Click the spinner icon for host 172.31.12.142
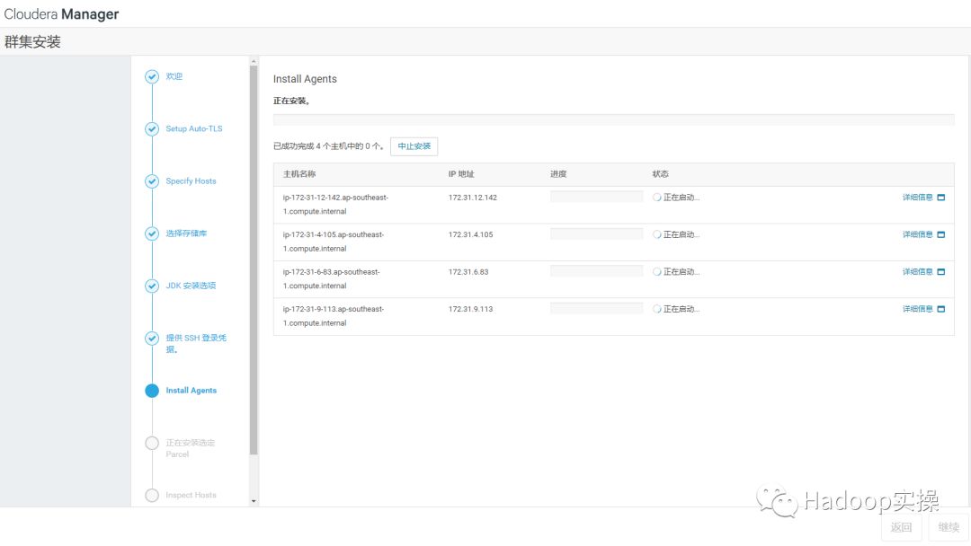This screenshot has width=971, height=546. coord(656,198)
